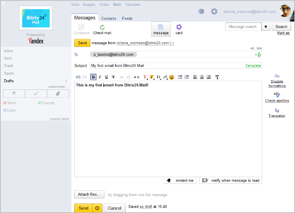The image size is (295, 213).
Task: Click the Check mail refresh icon
Action: (102, 27)
